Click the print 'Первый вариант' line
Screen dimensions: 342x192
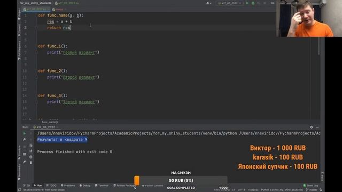tap(73, 52)
